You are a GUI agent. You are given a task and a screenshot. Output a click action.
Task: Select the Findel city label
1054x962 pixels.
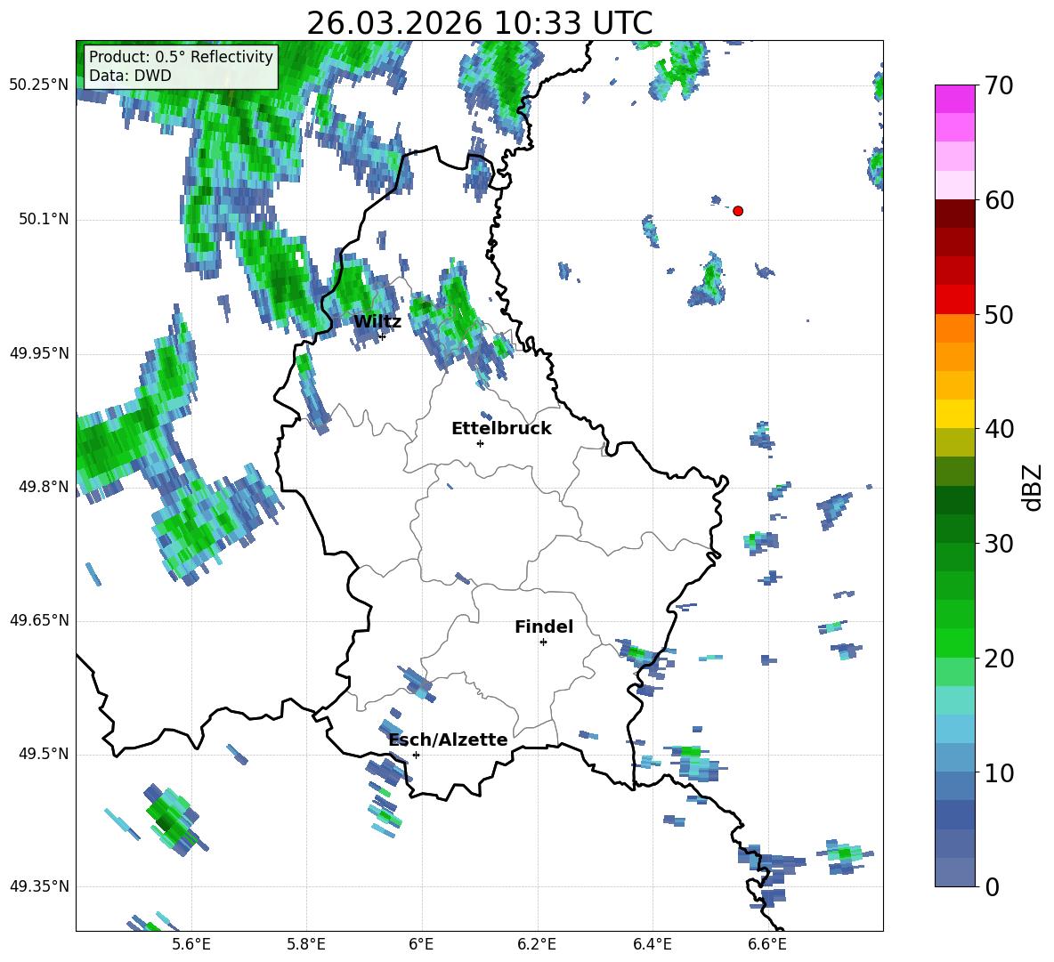click(x=544, y=627)
